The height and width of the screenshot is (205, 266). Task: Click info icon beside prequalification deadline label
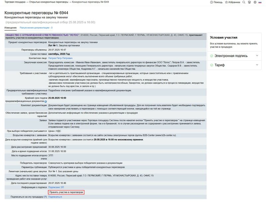pyautogui.click(x=46, y=101)
